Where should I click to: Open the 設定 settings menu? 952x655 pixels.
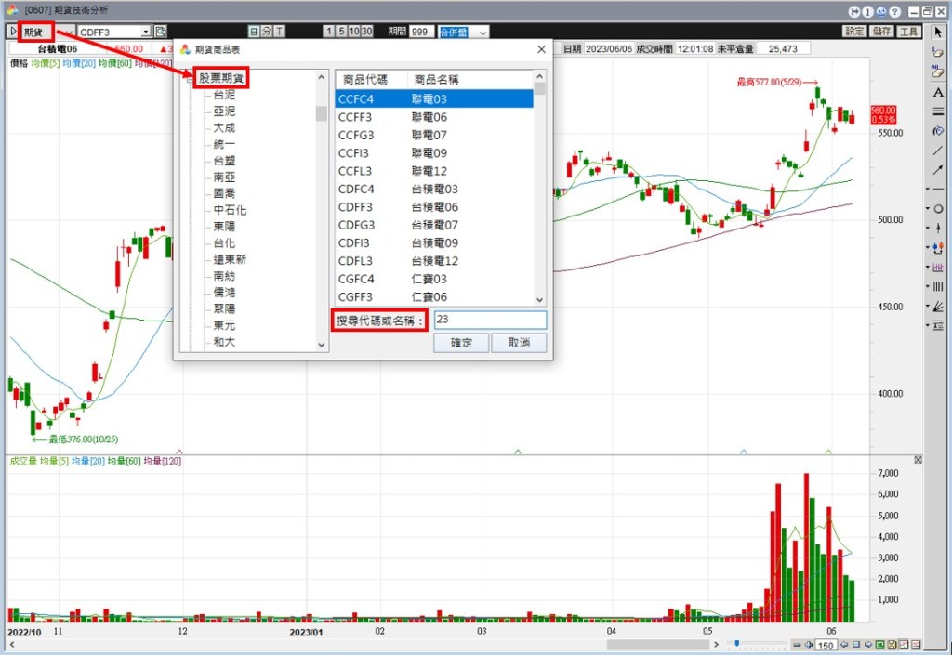[854, 32]
